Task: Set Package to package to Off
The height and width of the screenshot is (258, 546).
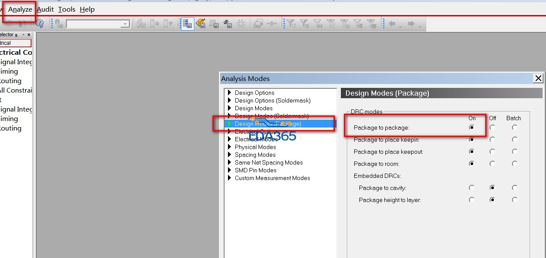Action: tap(492, 127)
